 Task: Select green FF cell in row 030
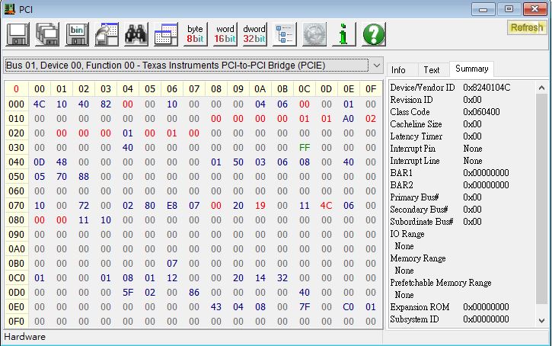305,148
